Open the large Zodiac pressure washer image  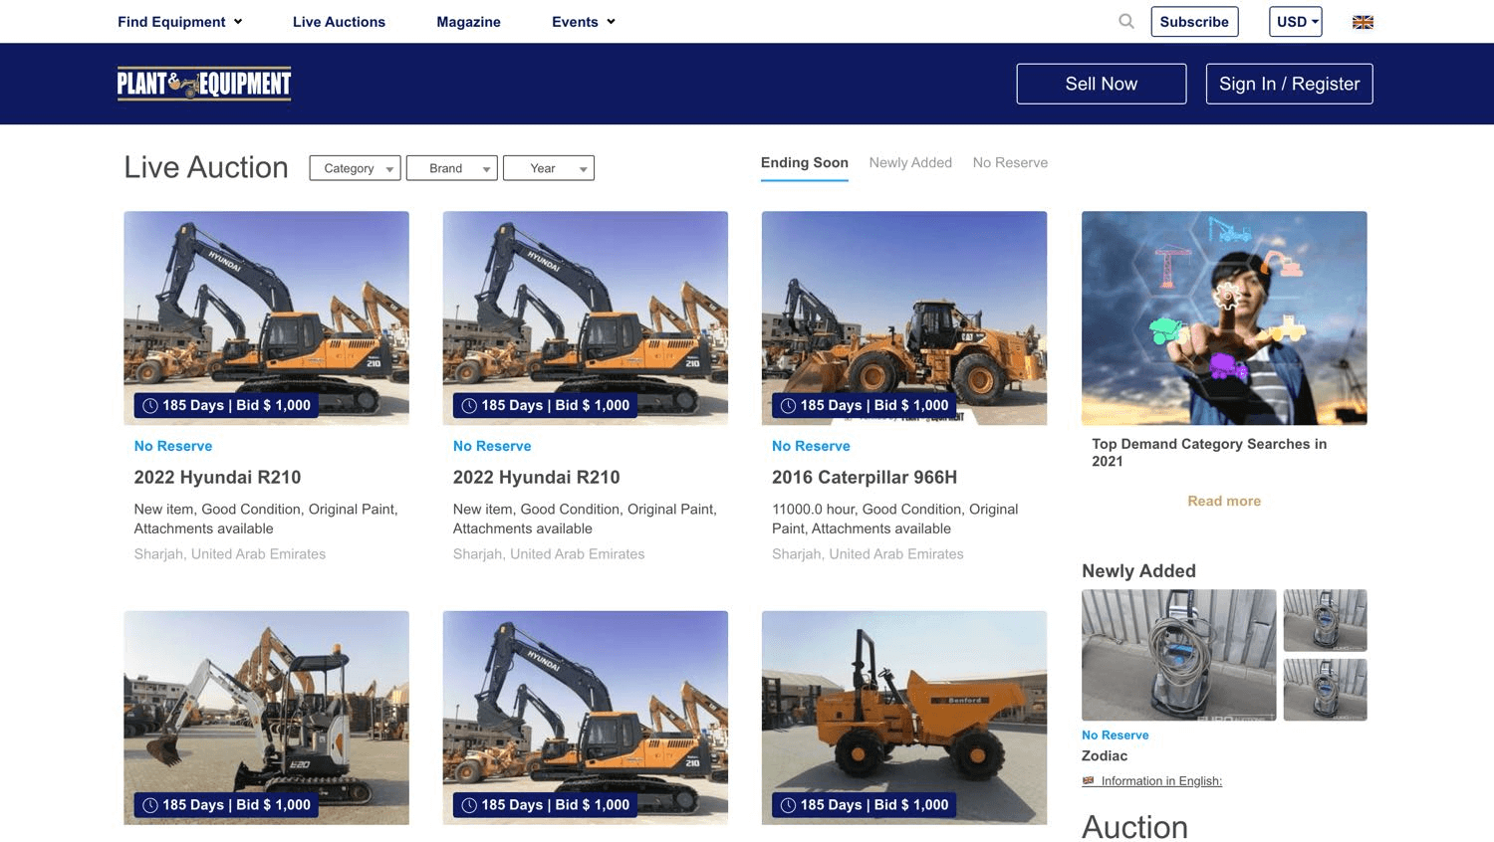tap(1179, 655)
